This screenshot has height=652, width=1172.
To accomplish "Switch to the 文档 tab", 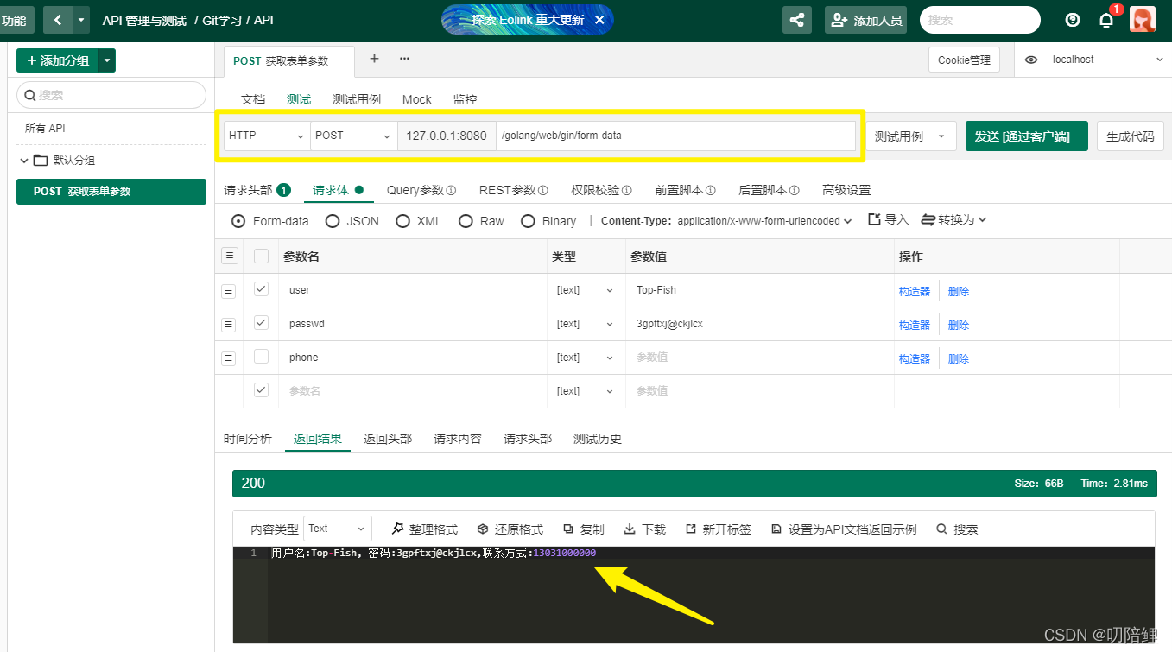I will 253,99.
